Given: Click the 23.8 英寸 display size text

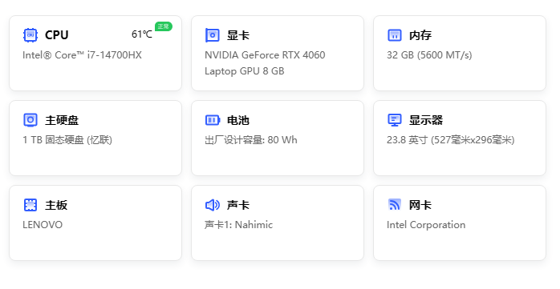Looking at the screenshot, I should [x=451, y=139].
